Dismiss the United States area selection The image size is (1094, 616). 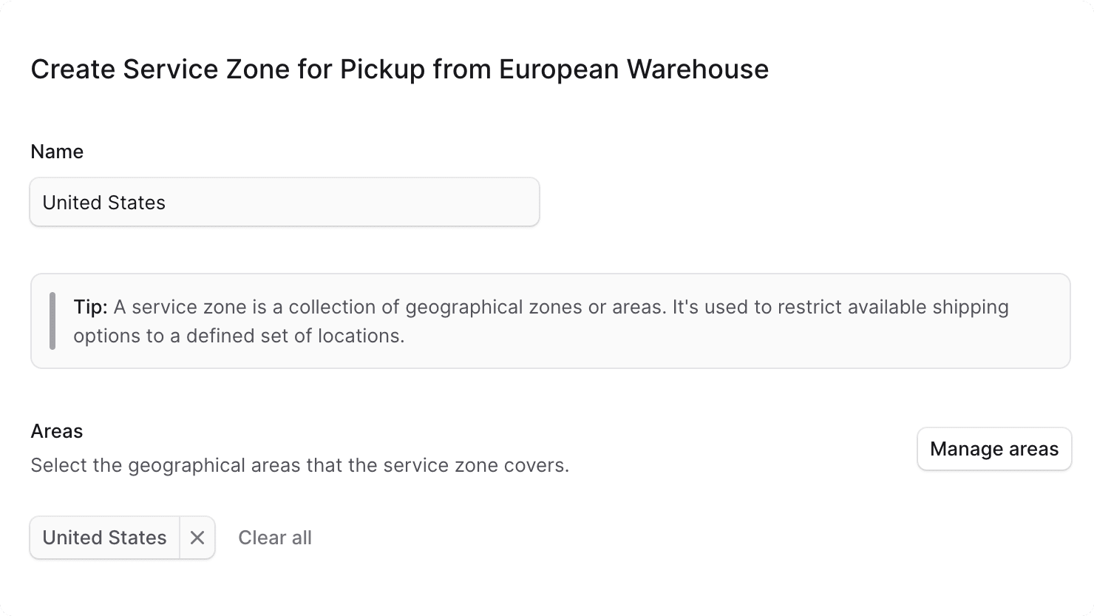point(197,538)
